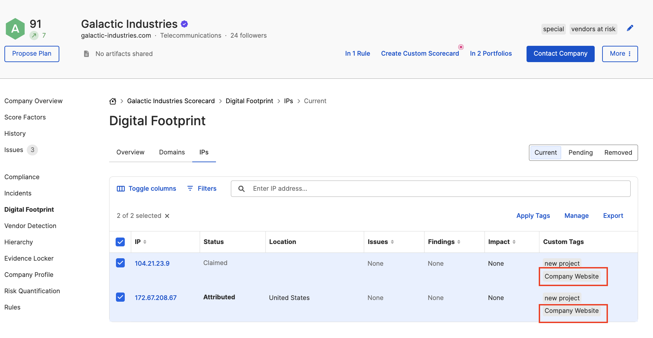
Task: Switch to the Current view toggle
Action: (546, 153)
